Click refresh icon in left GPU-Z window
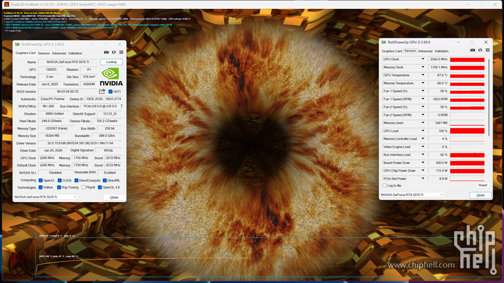 114,52
